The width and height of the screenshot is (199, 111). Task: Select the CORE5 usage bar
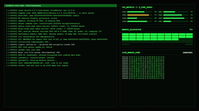point(175,18)
